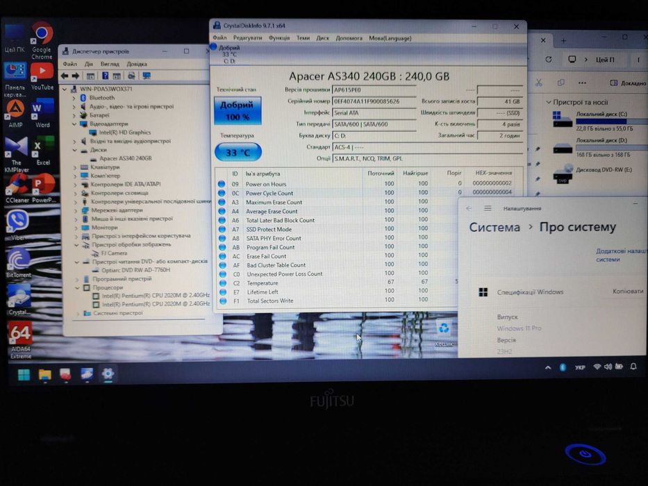
Task: Launch Word from the desktop
Action: tap(42, 114)
